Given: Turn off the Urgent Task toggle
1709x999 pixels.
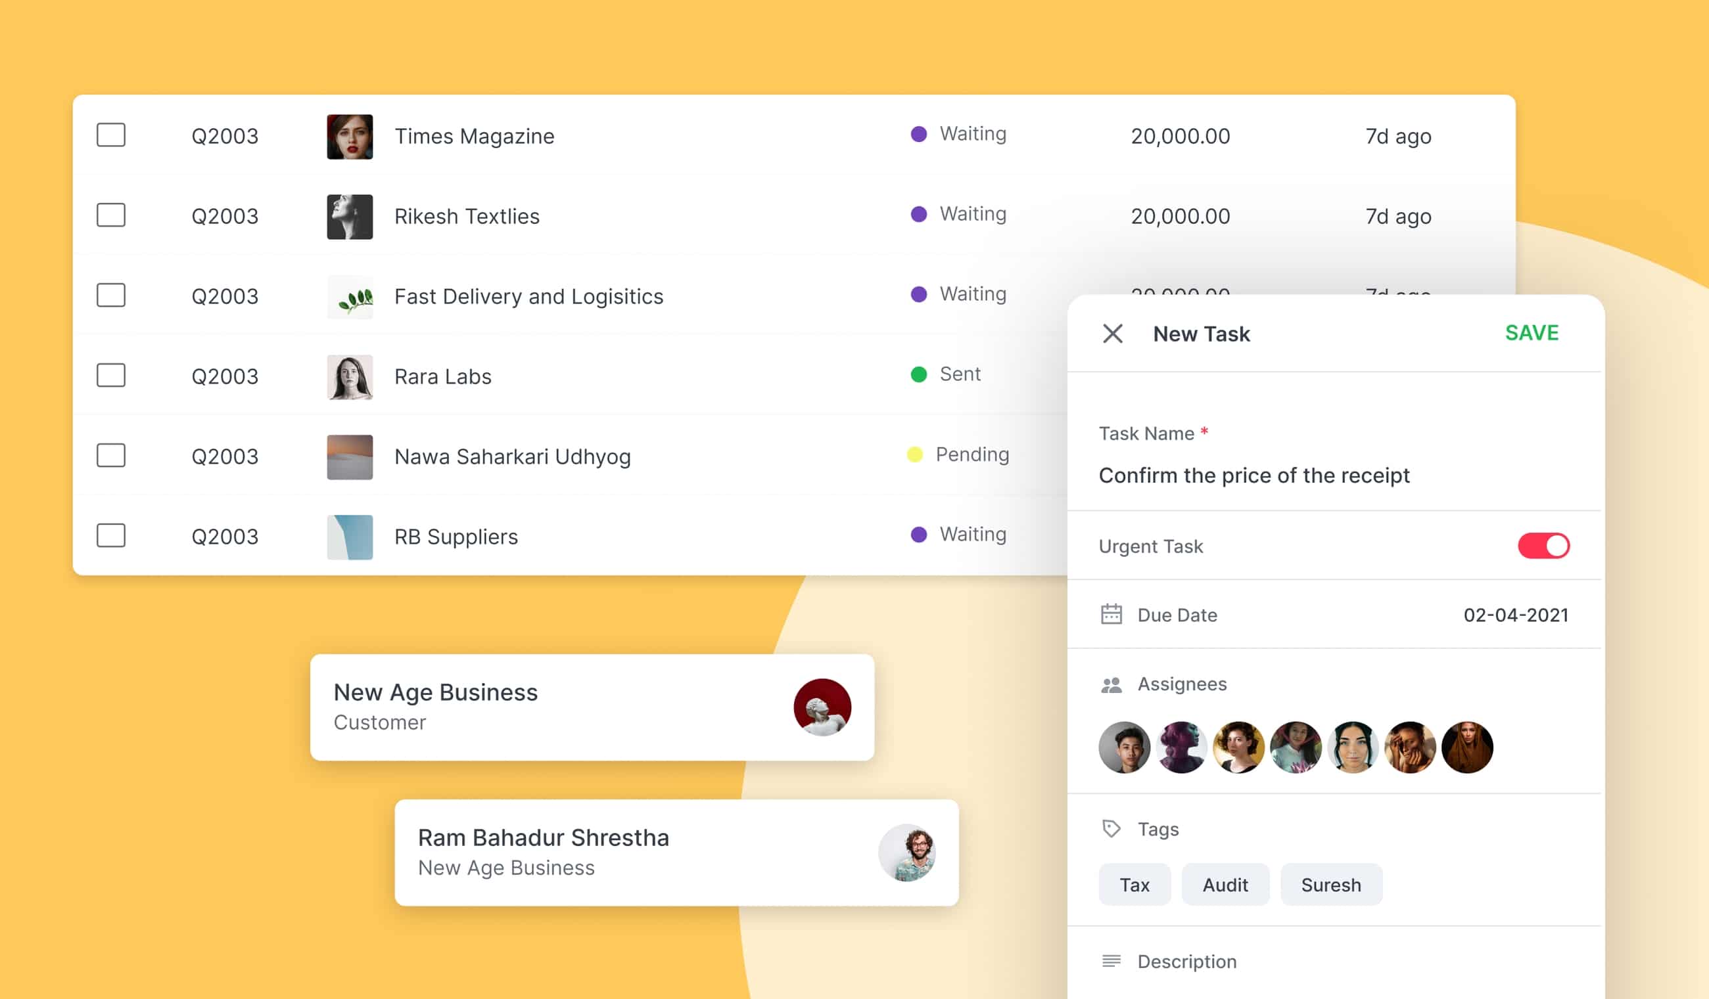Looking at the screenshot, I should (x=1543, y=546).
